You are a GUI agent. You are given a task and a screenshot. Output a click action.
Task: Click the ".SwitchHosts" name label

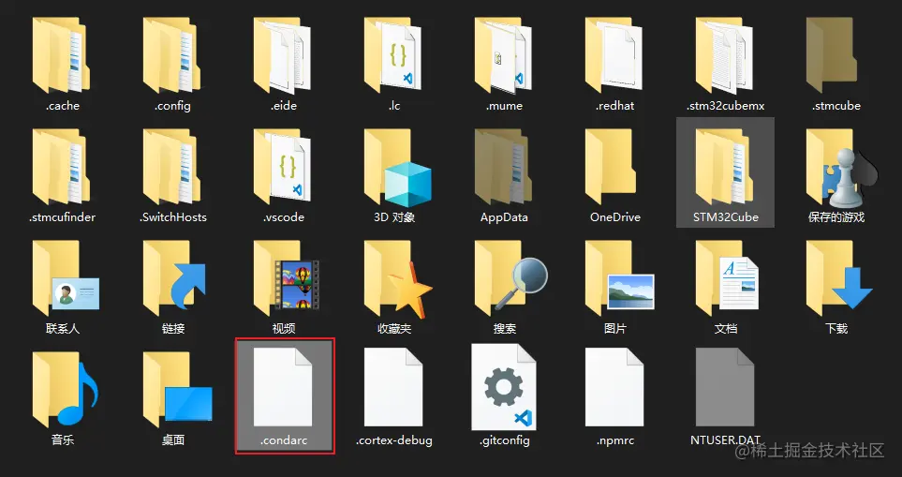[x=172, y=217]
